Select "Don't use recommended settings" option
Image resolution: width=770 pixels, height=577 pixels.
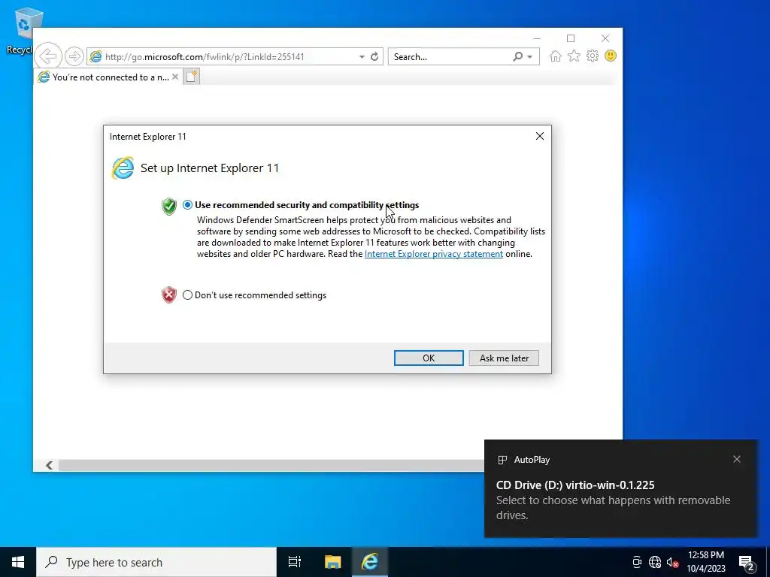pyautogui.click(x=187, y=295)
